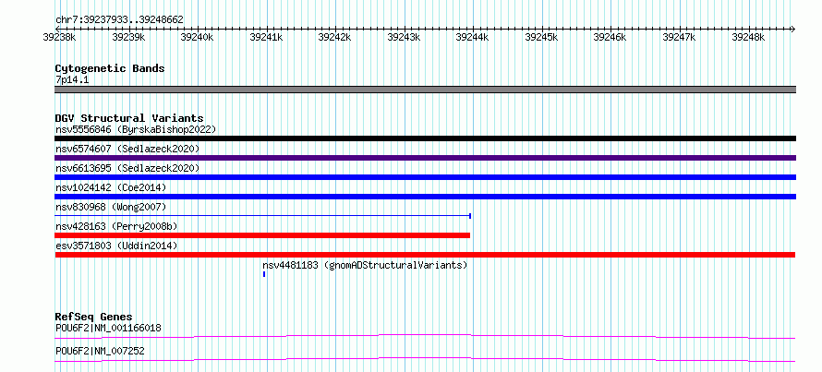Select the magenta POU6F2 NM_001166018 gene line
This screenshot has height=372, width=822.
(x=425, y=336)
